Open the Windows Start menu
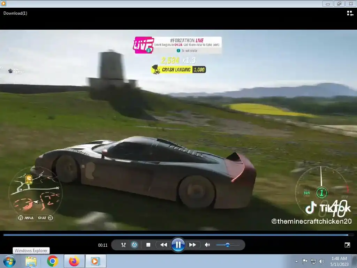The image size is (357, 268). (x=9, y=261)
